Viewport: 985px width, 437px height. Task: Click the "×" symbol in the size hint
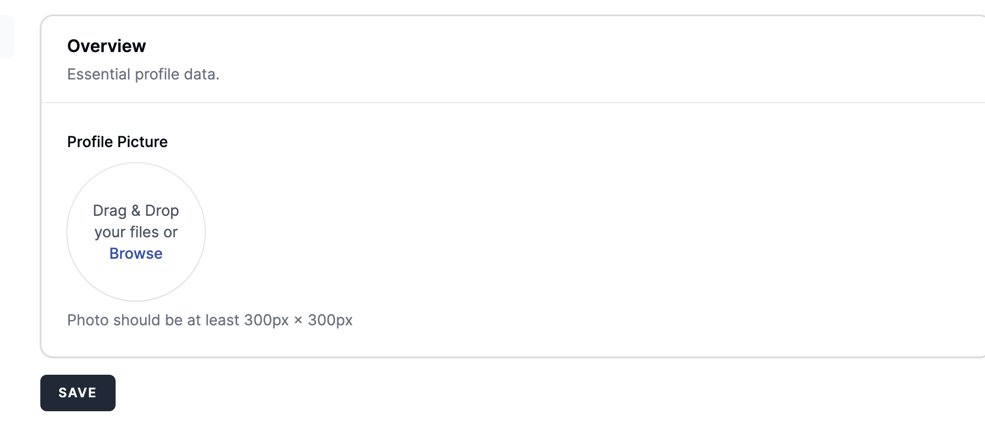[x=298, y=321]
